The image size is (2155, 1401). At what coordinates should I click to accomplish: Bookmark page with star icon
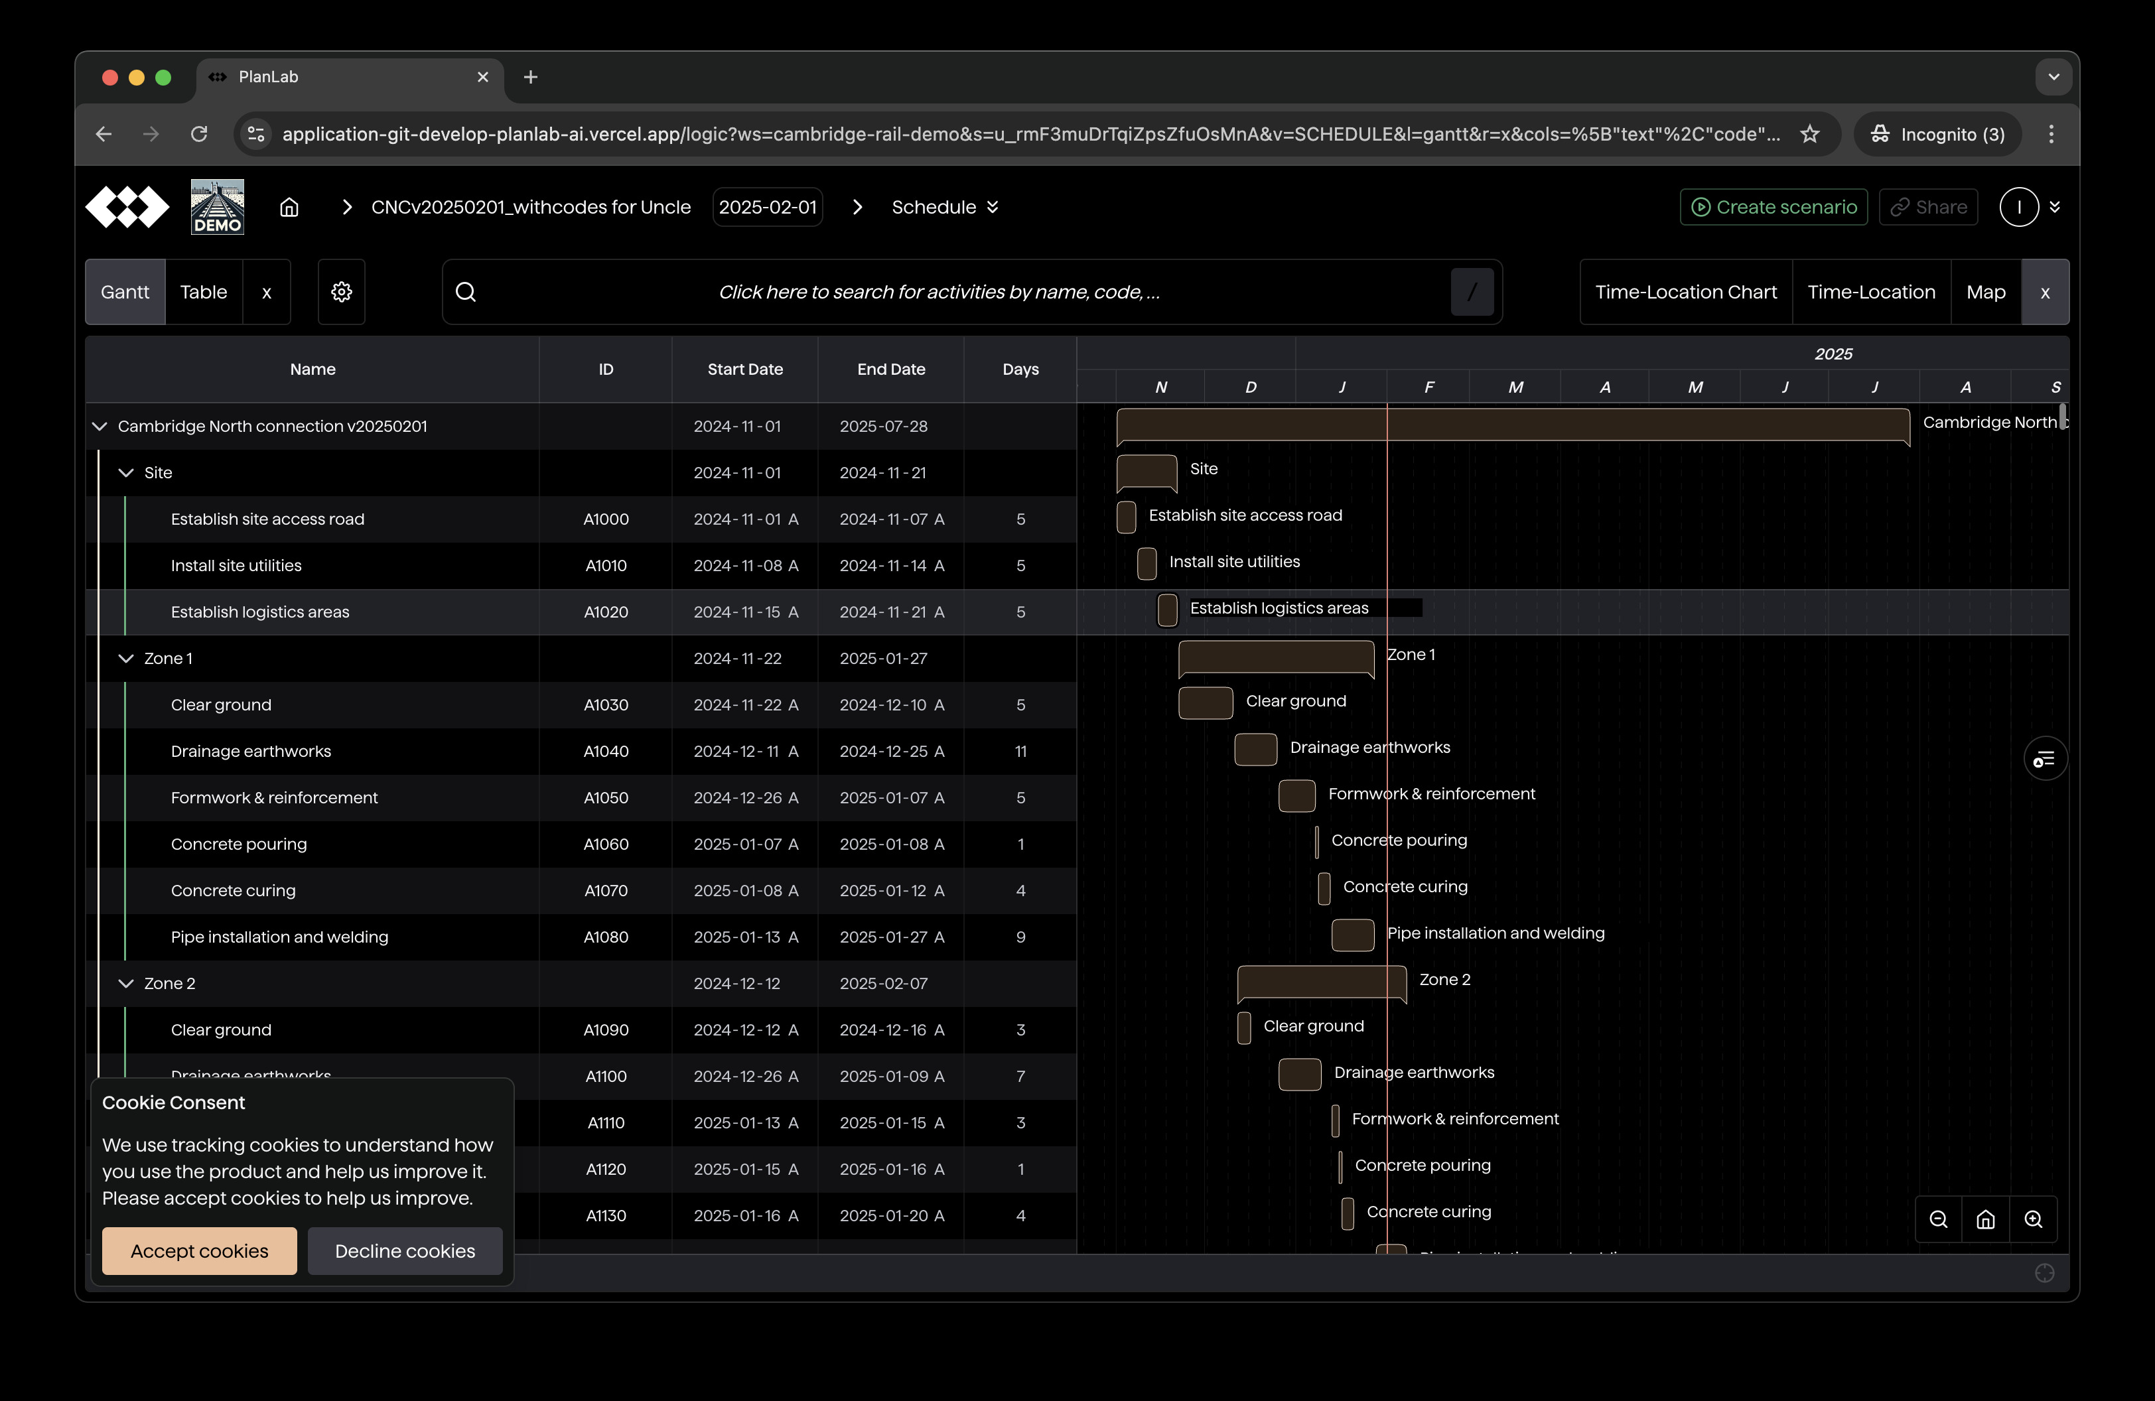tap(1809, 134)
